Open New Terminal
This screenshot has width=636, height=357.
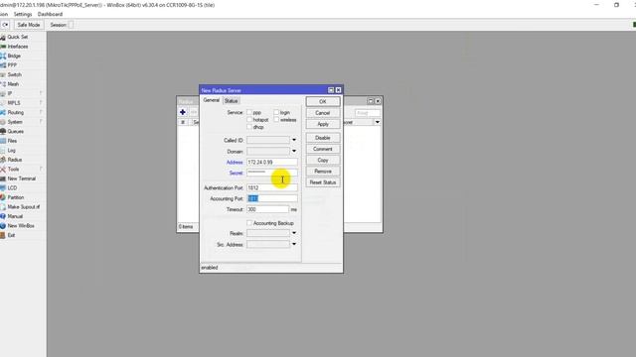[x=21, y=178]
